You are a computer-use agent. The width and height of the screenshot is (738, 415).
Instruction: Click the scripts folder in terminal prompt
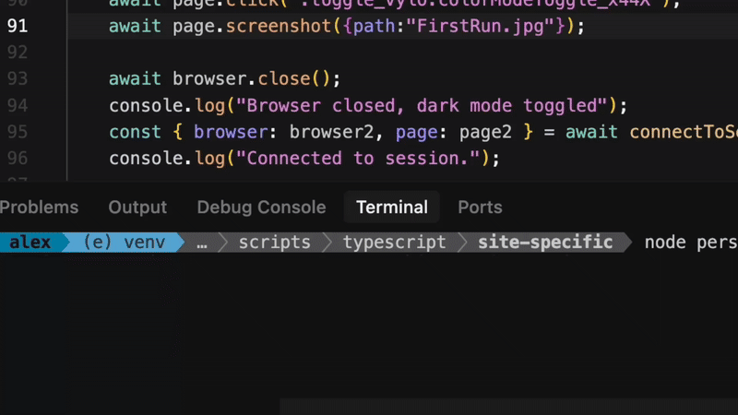274,243
